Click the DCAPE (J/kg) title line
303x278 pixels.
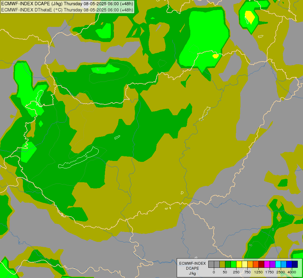pos(67,4)
